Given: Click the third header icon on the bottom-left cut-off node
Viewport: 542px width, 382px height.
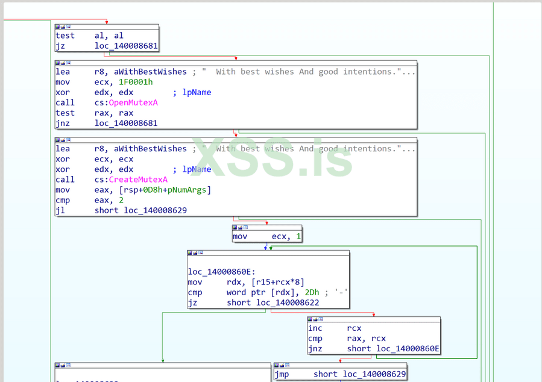Looking at the screenshot, I should pos(69,365).
